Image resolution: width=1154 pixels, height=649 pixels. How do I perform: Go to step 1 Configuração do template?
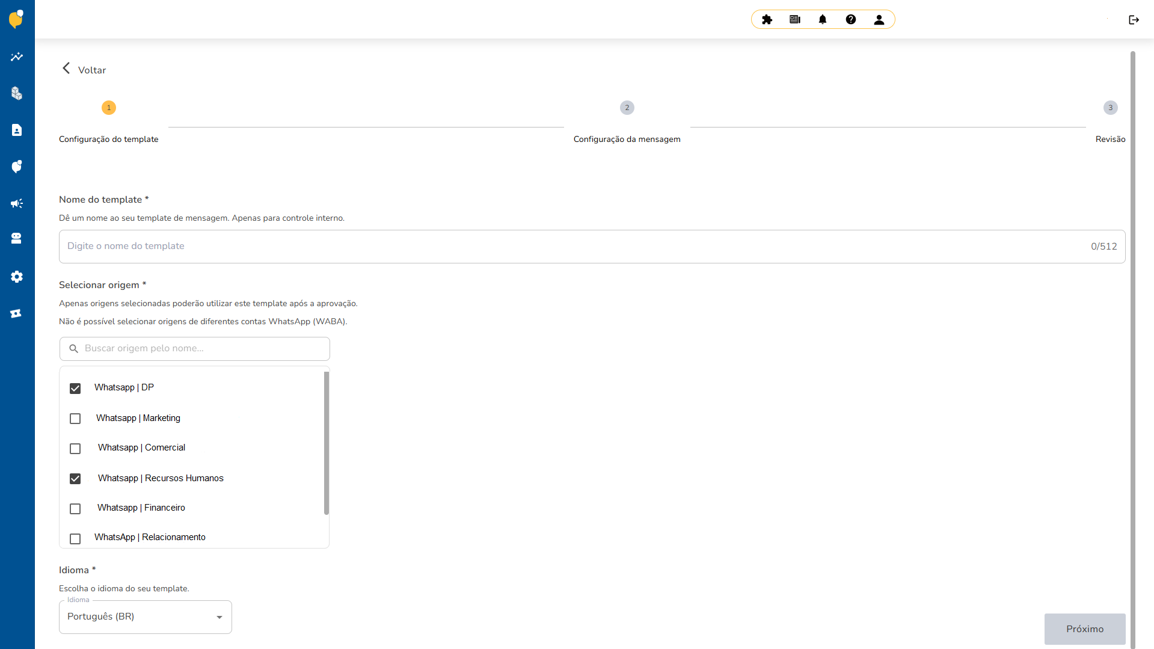point(109,108)
